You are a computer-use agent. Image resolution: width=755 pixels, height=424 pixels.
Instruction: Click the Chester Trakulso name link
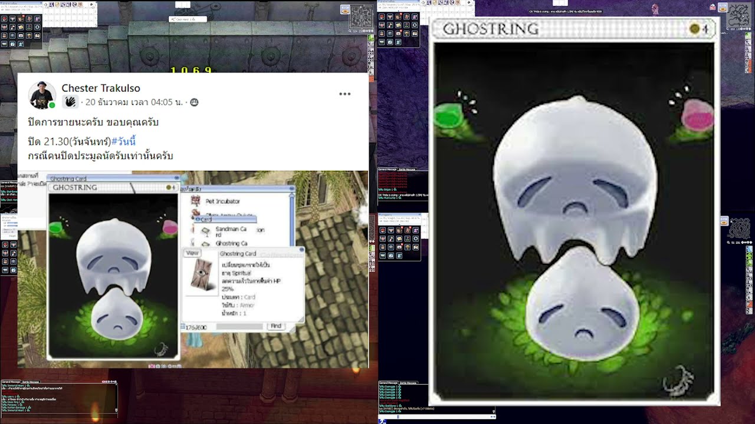pyautogui.click(x=101, y=88)
